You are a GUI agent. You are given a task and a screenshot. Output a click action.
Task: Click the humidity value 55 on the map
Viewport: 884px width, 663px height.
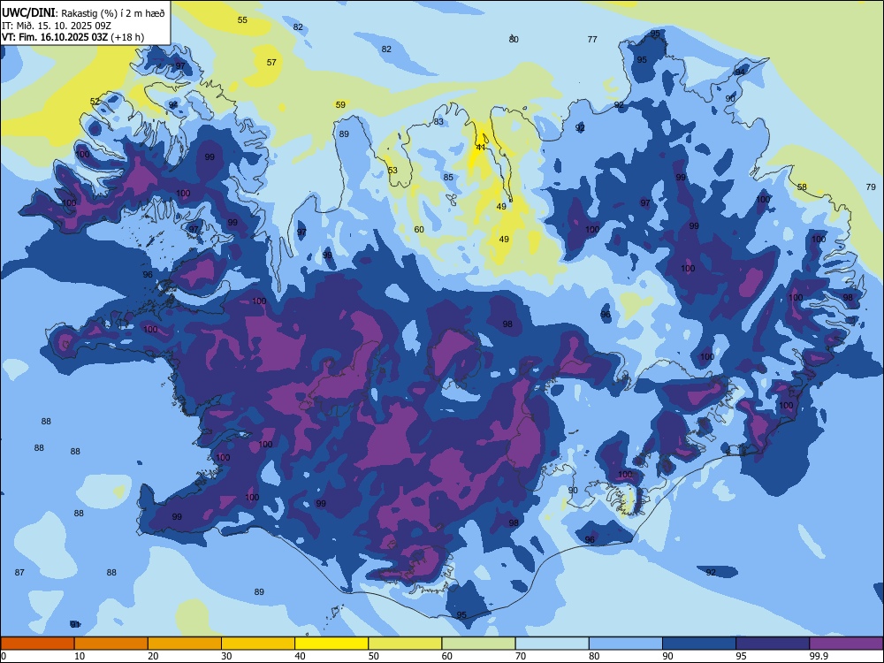(x=242, y=19)
